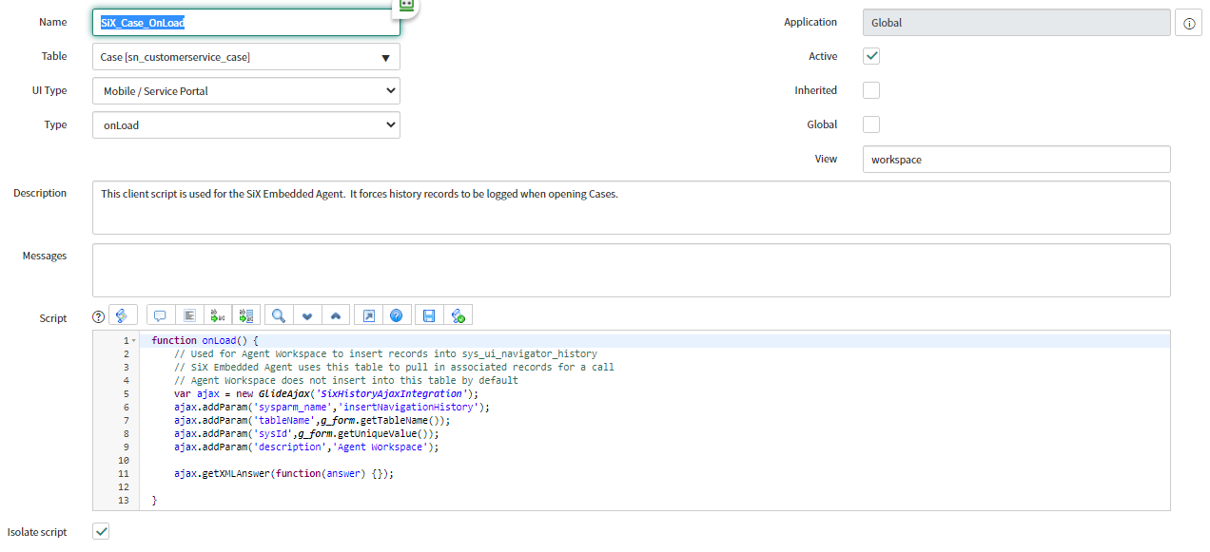The image size is (1210, 552).
Task: Click the format code icon
Action: click(x=189, y=315)
